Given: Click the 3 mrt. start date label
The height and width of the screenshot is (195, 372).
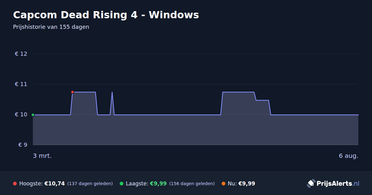Looking at the screenshot, I should coord(42,156).
